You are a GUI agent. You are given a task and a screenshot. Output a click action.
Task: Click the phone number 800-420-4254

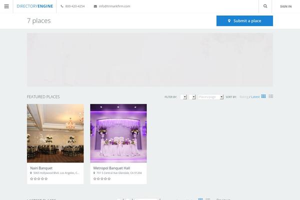click(x=75, y=6)
